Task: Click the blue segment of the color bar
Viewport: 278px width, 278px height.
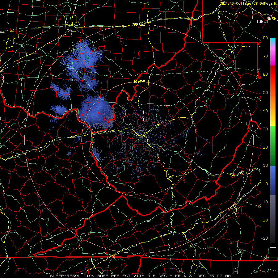Action: pyautogui.click(x=273, y=180)
